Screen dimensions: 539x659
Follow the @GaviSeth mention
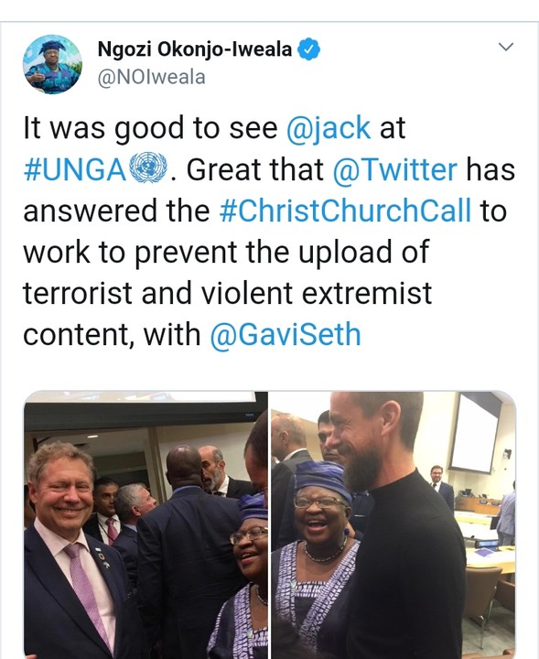click(x=286, y=334)
